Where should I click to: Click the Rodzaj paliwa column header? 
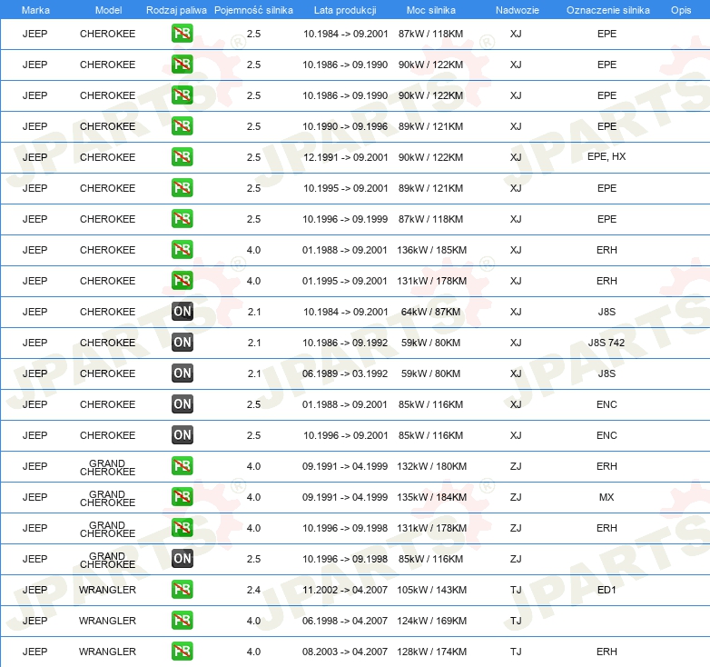pos(176,10)
